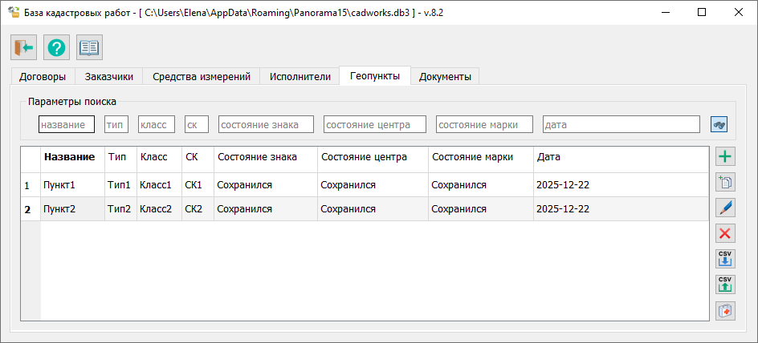758x343 pixels.
Task: Click Пункт2 row's date 2025-12-22
Action: tap(621, 209)
